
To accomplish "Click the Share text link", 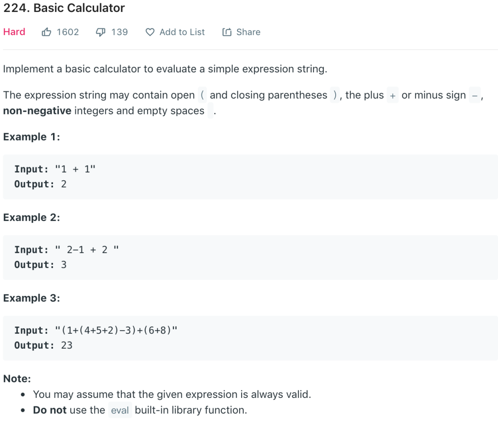I will (x=248, y=32).
